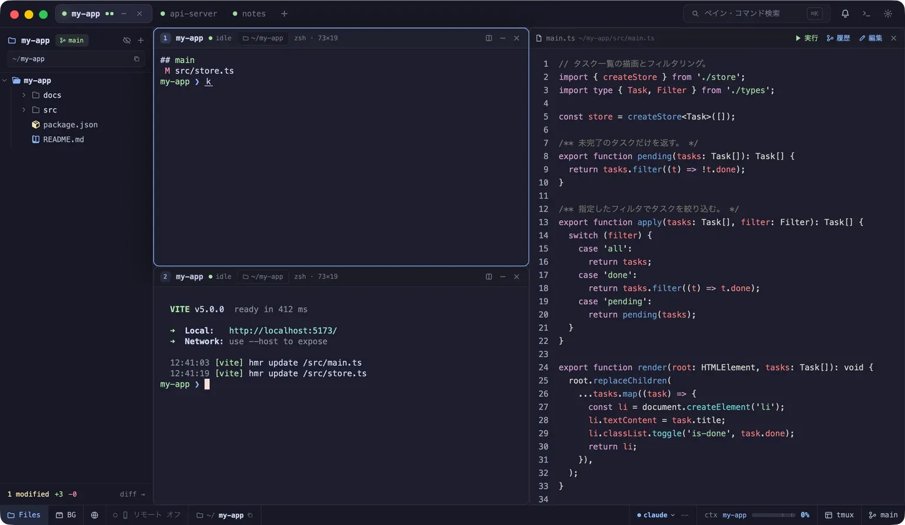Click '1 modified' in sidebar footer
The image size is (905, 525).
pos(28,494)
